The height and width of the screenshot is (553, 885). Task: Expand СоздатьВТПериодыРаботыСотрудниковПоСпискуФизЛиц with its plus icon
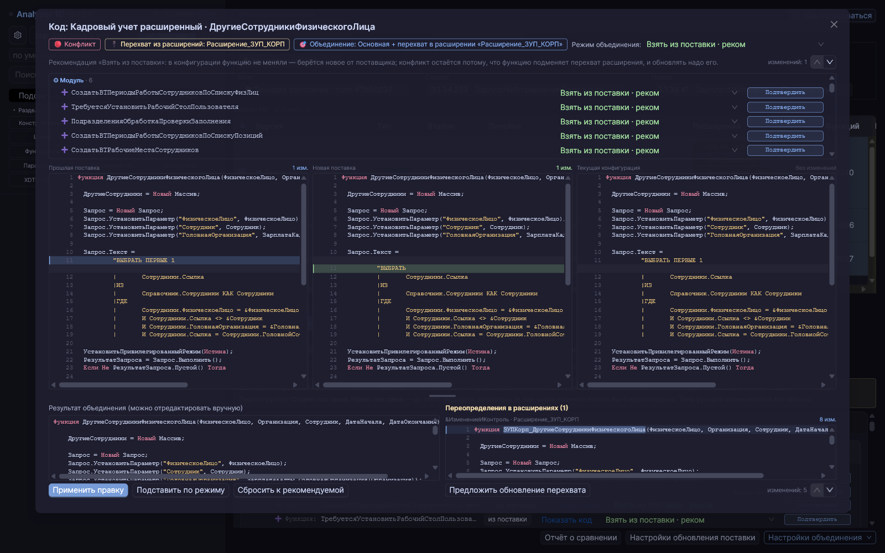click(x=65, y=92)
